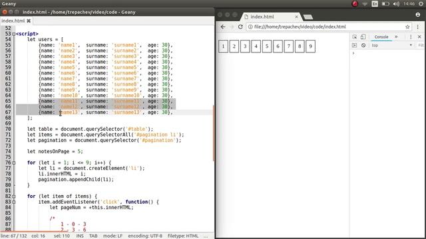Click 'encoding: UTF-8' in status bar

click(x=145, y=236)
